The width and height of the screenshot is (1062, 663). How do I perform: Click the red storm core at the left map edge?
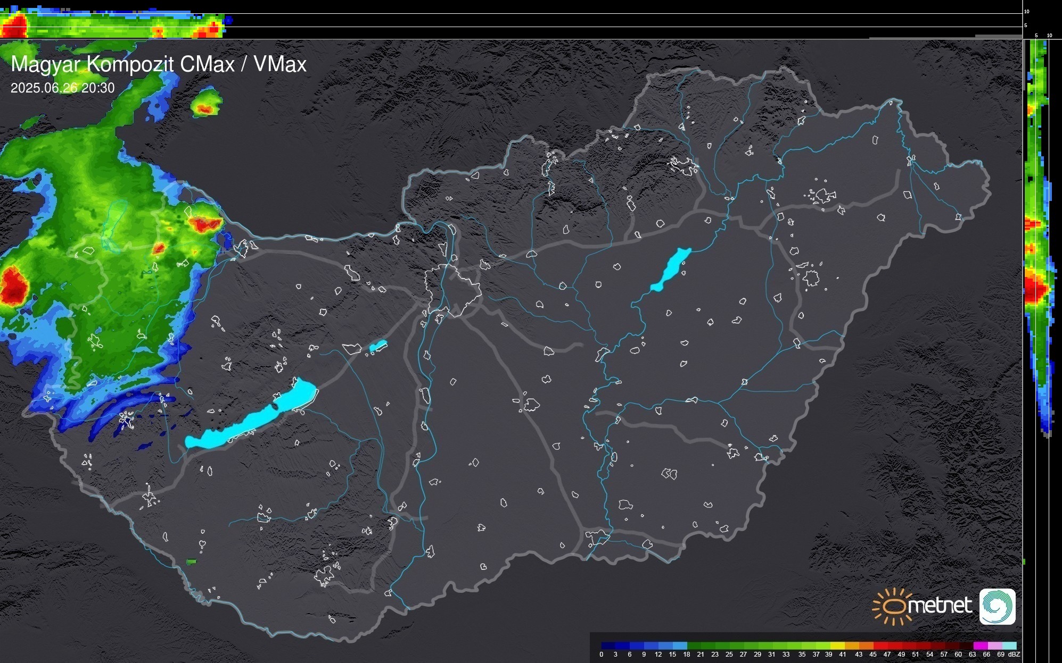point(13,287)
